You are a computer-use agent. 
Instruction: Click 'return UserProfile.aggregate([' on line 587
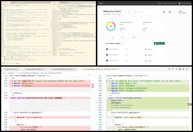[125, 113]
